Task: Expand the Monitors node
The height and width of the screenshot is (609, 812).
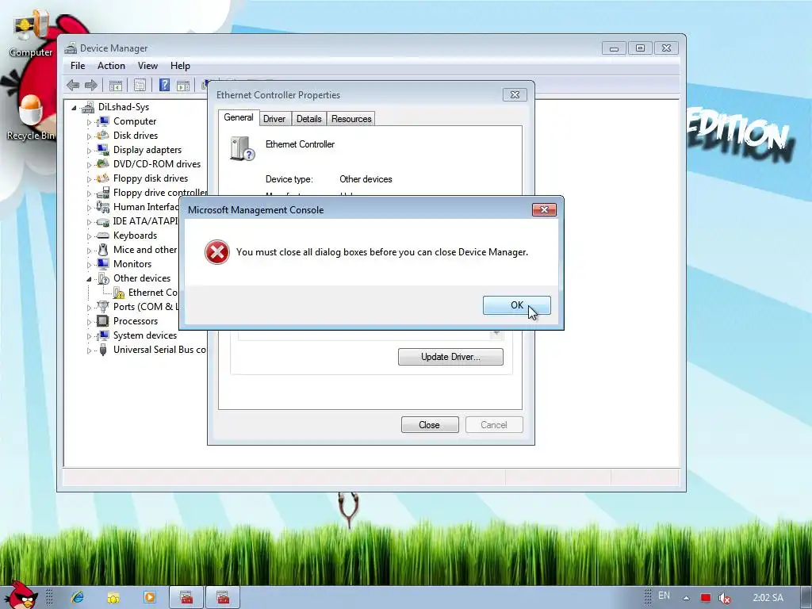Action: pos(89,265)
